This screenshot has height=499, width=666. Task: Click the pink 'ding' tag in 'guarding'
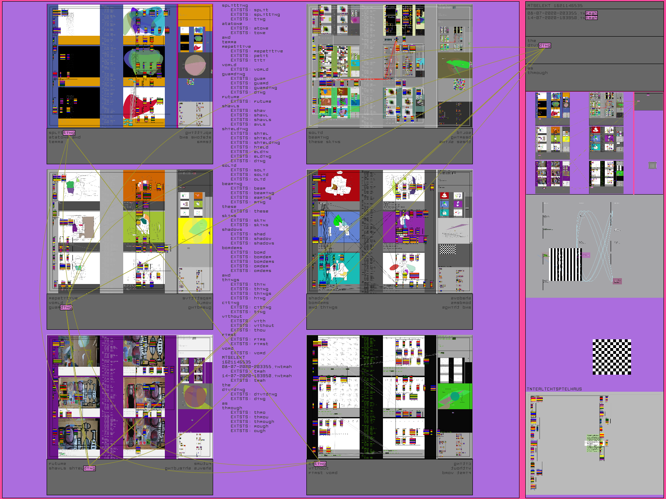pos(66,307)
